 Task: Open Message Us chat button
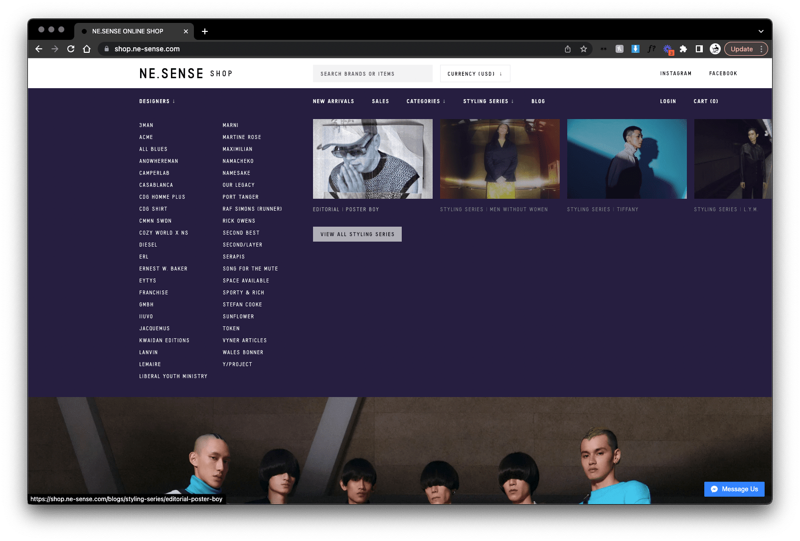click(734, 489)
